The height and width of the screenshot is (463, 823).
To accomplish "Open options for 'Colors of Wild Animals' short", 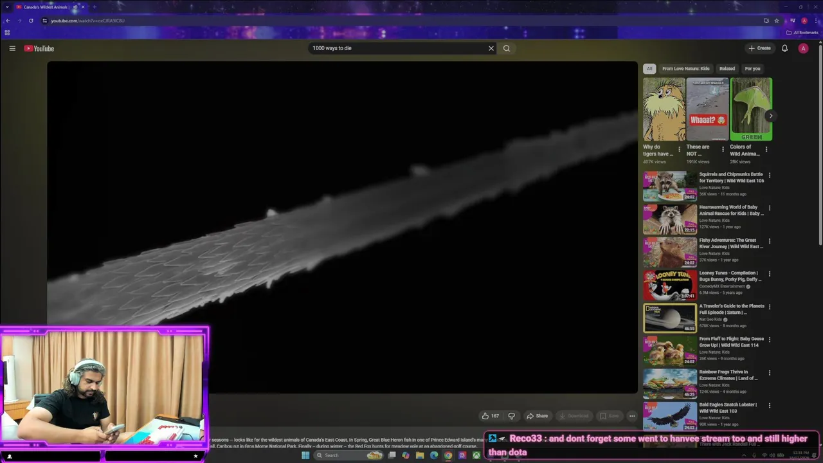I will pyautogui.click(x=766, y=149).
